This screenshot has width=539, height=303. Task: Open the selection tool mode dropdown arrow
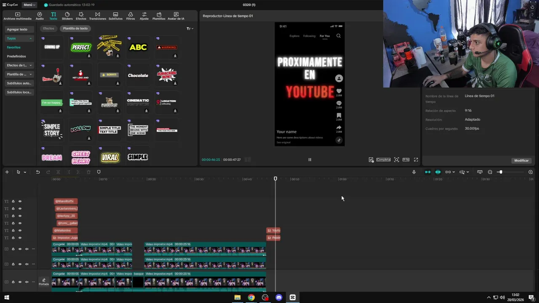point(25,172)
